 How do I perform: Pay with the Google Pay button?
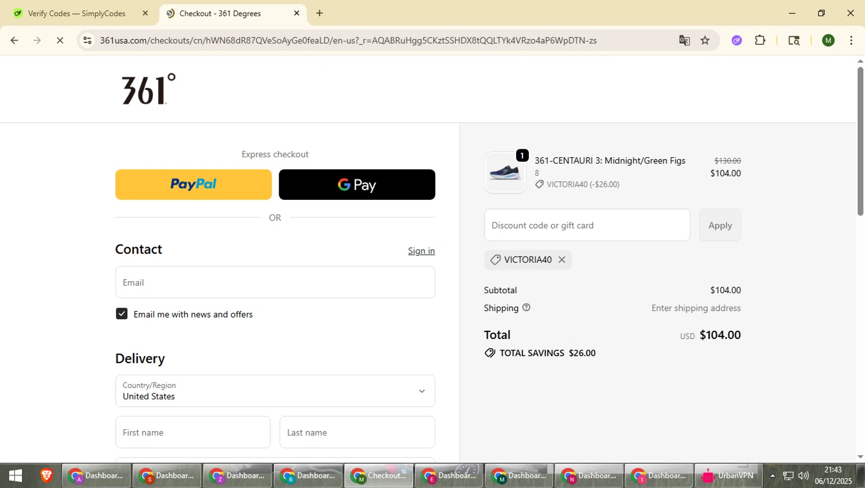click(x=357, y=184)
